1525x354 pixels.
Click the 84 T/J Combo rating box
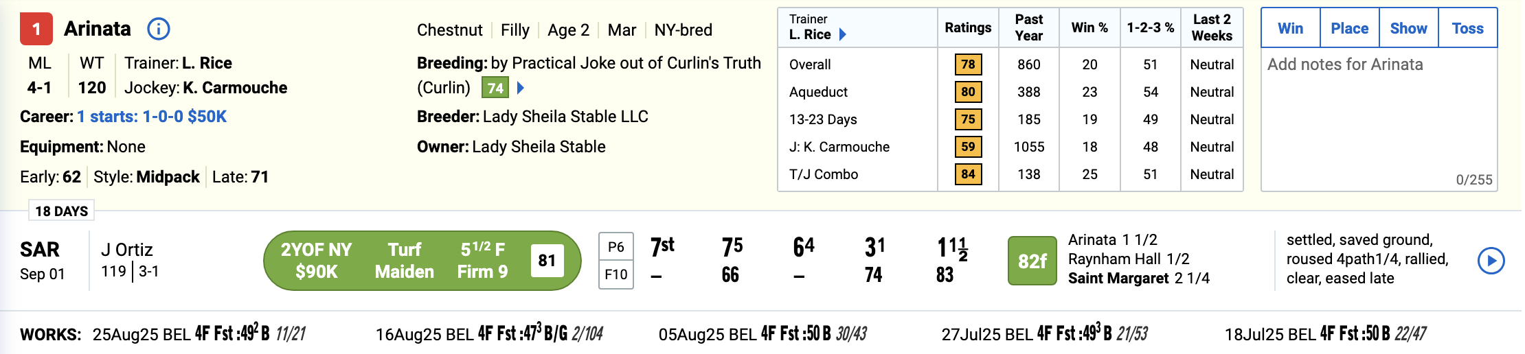click(x=968, y=174)
